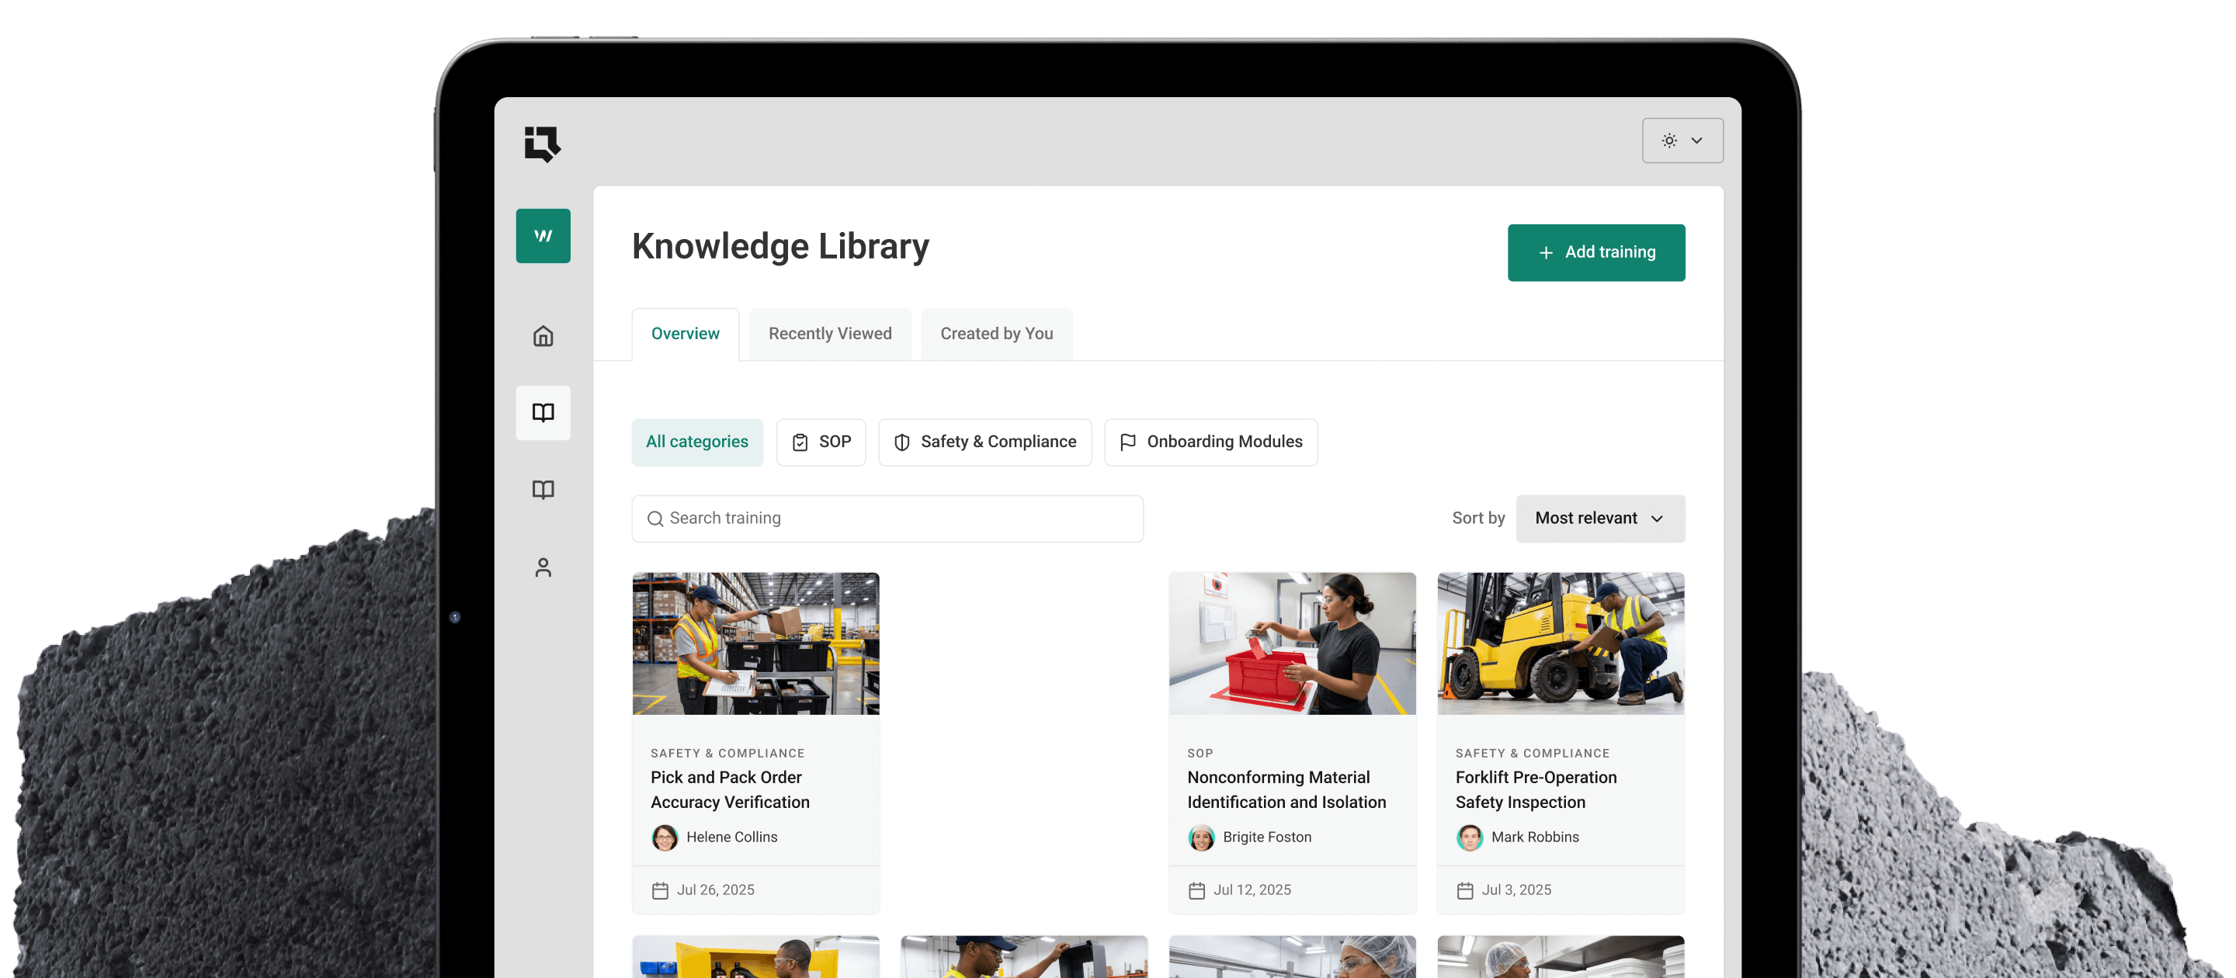Expand the chevron next to the sun icon

(1697, 140)
